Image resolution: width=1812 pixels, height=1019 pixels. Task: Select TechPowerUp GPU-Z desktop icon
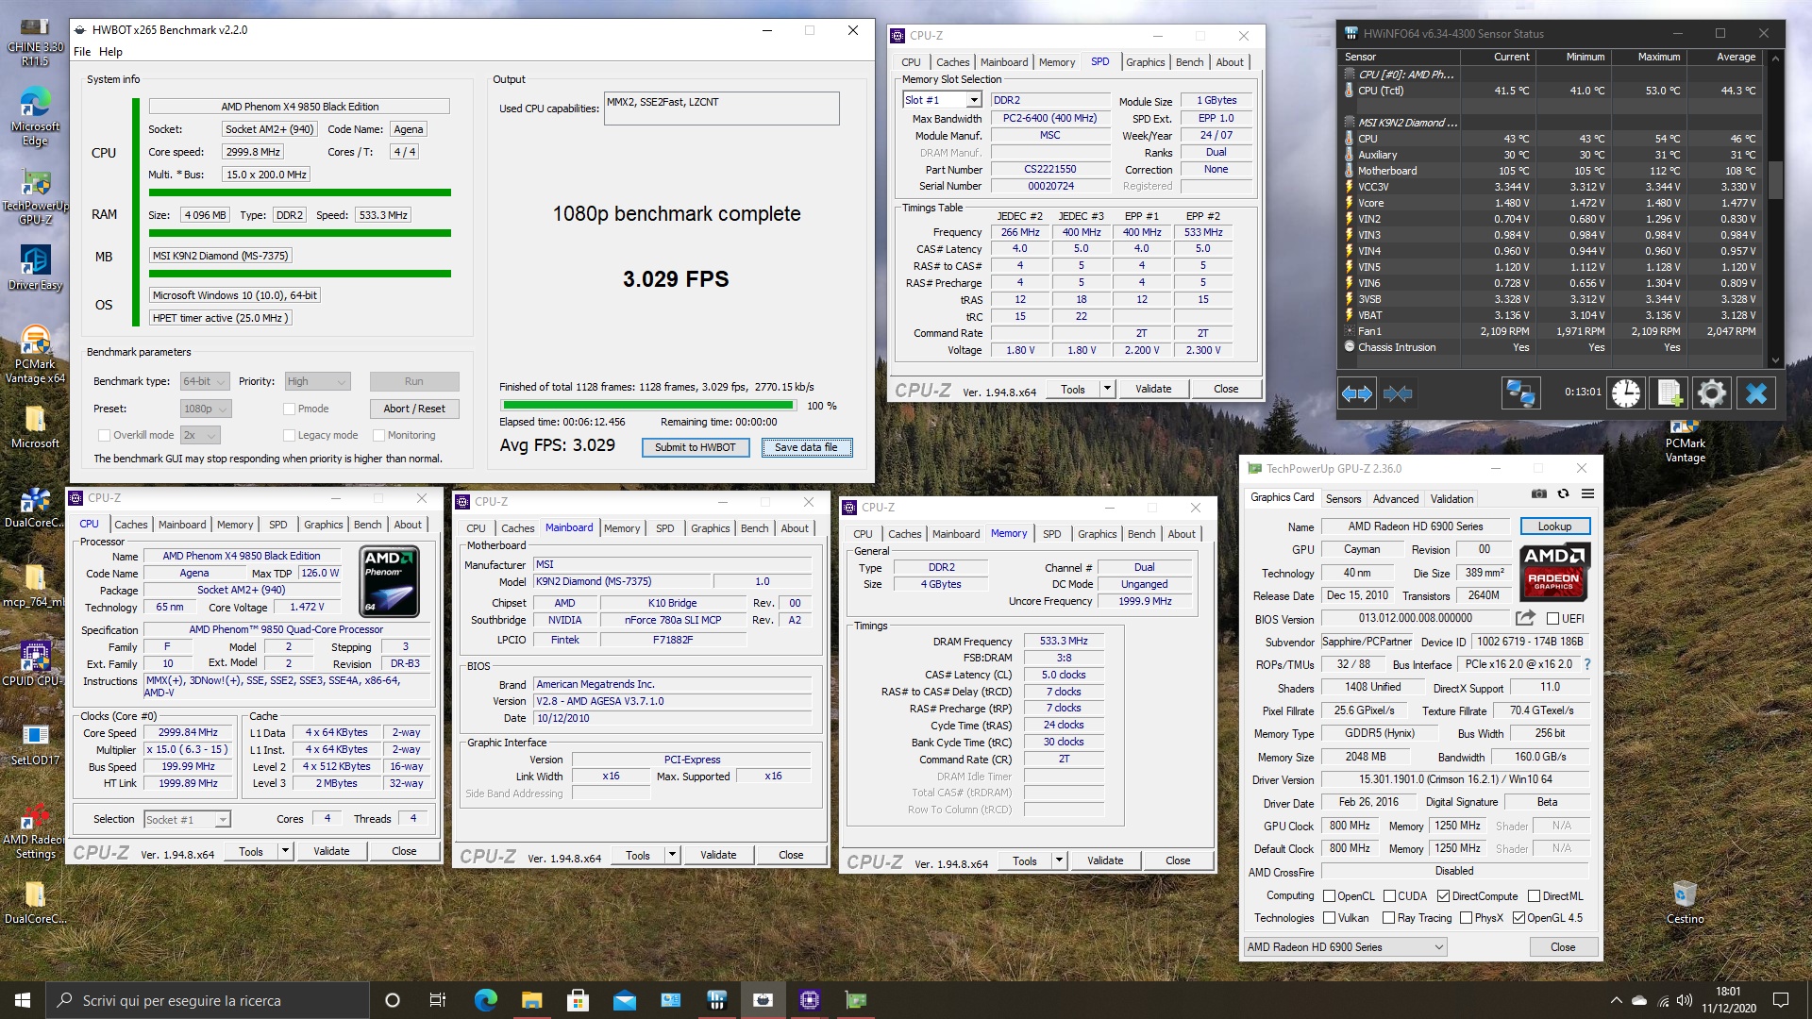coord(35,195)
